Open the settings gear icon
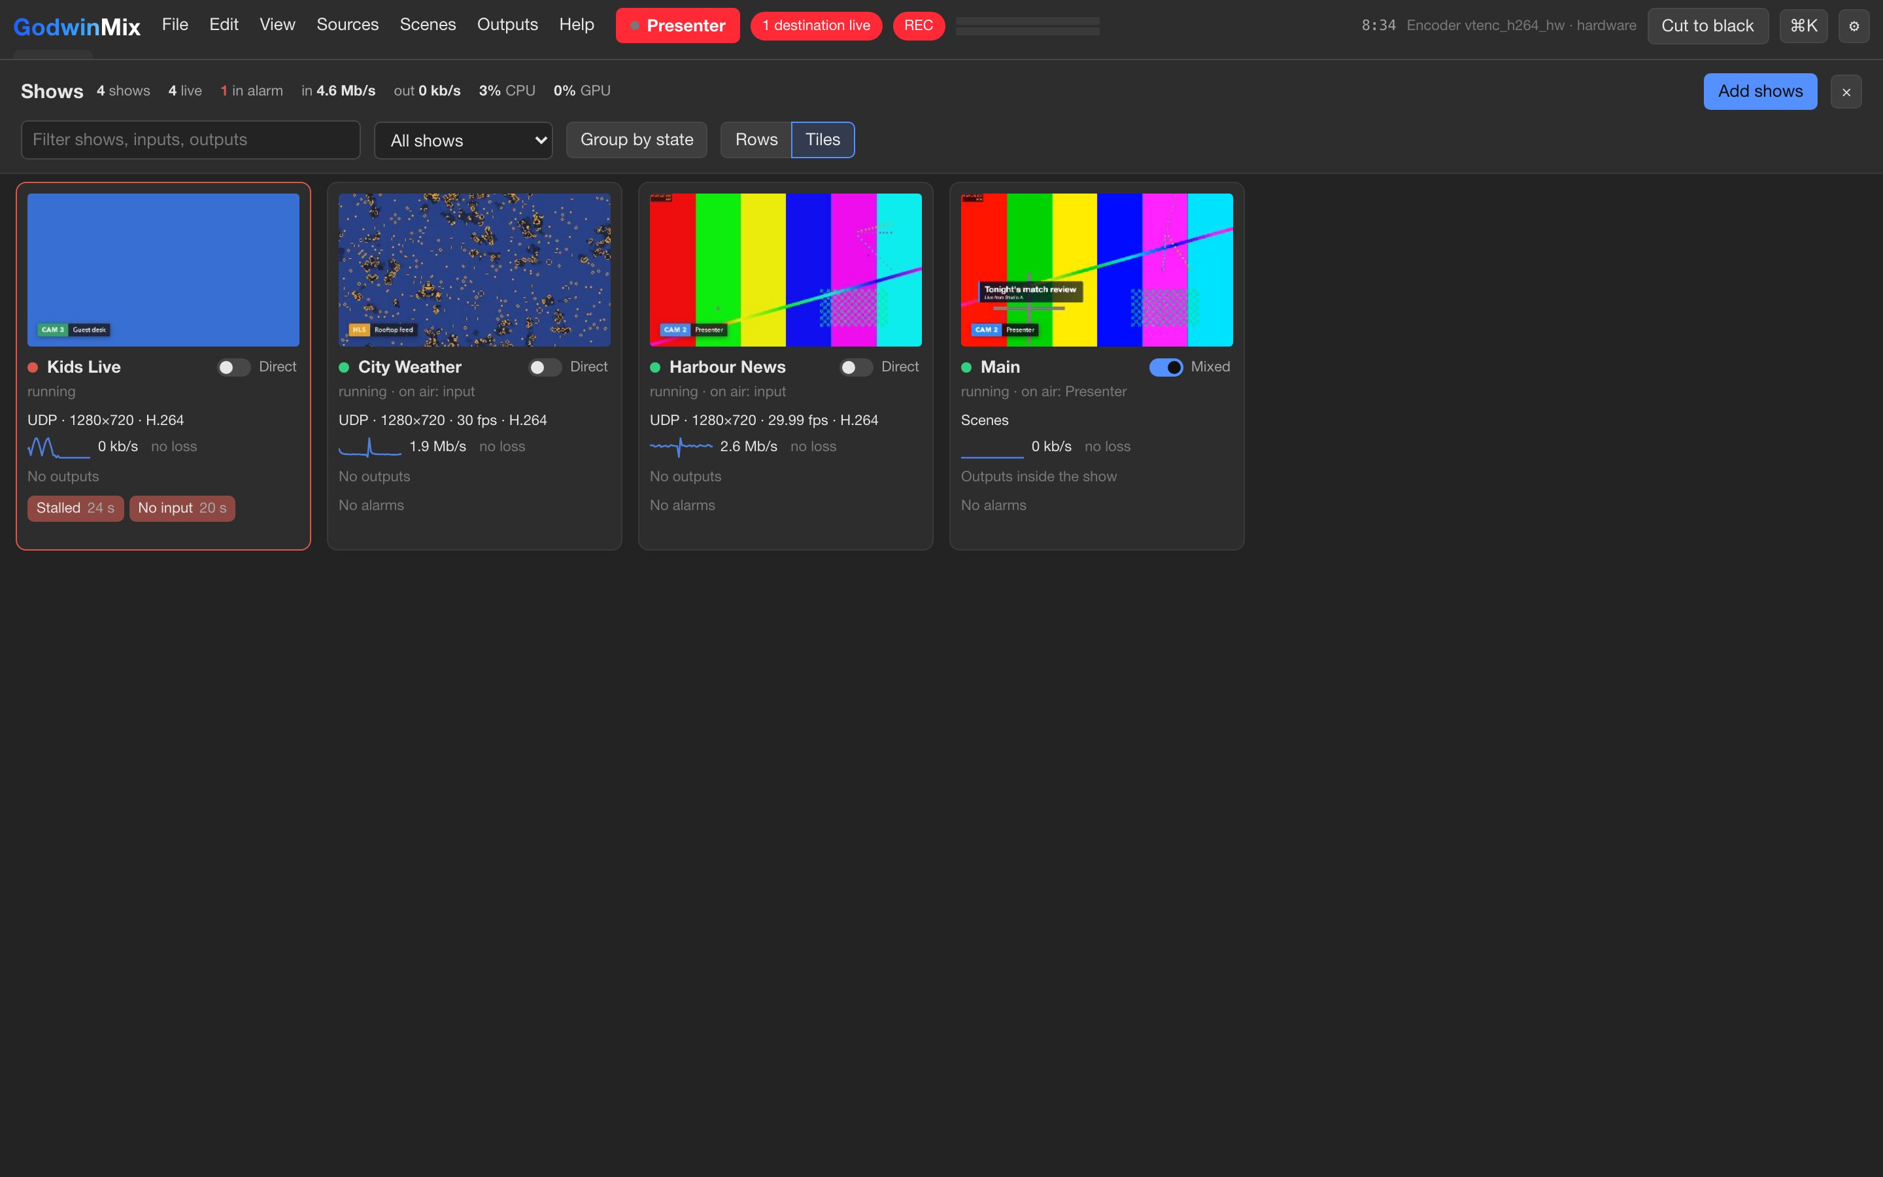 coord(1854,26)
